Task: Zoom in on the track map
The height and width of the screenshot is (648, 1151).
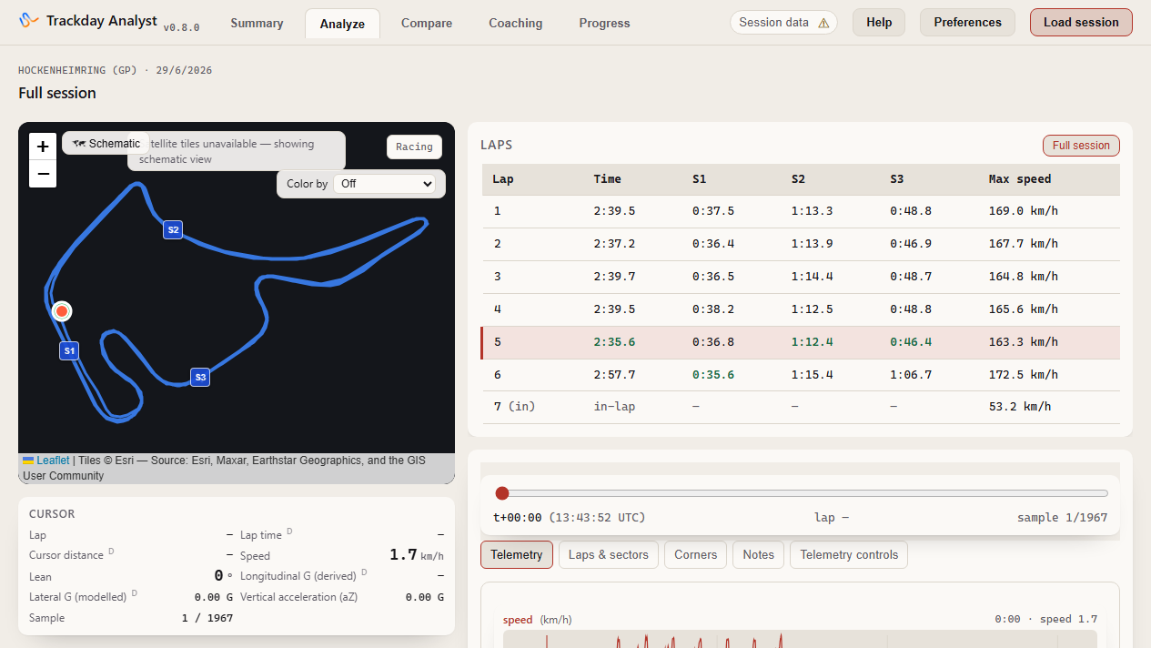Action: [x=43, y=147]
